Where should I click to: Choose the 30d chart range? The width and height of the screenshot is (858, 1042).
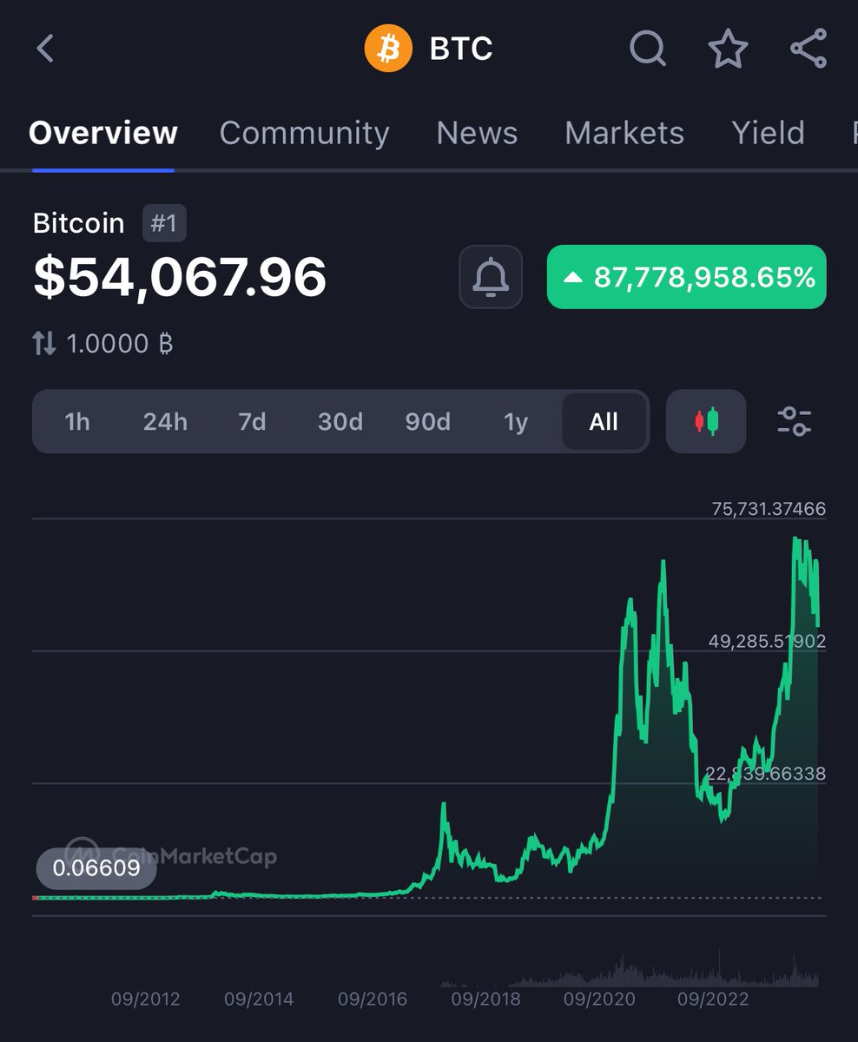point(340,422)
